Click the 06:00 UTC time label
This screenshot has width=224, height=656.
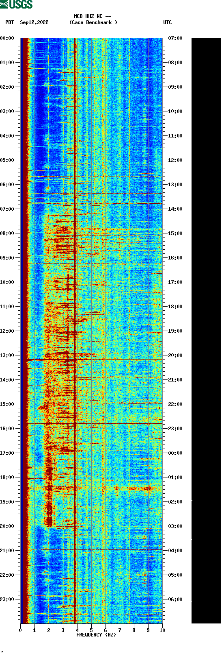click(175, 599)
